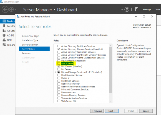Click the Add Roles Wizard title icon
The height and width of the screenshot is (115, 161).
click(18, 16)
